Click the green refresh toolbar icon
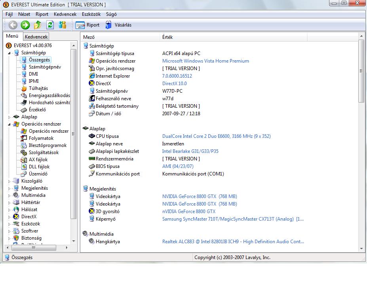This screenshot has height=284, width=367. (x=50, y=25)
